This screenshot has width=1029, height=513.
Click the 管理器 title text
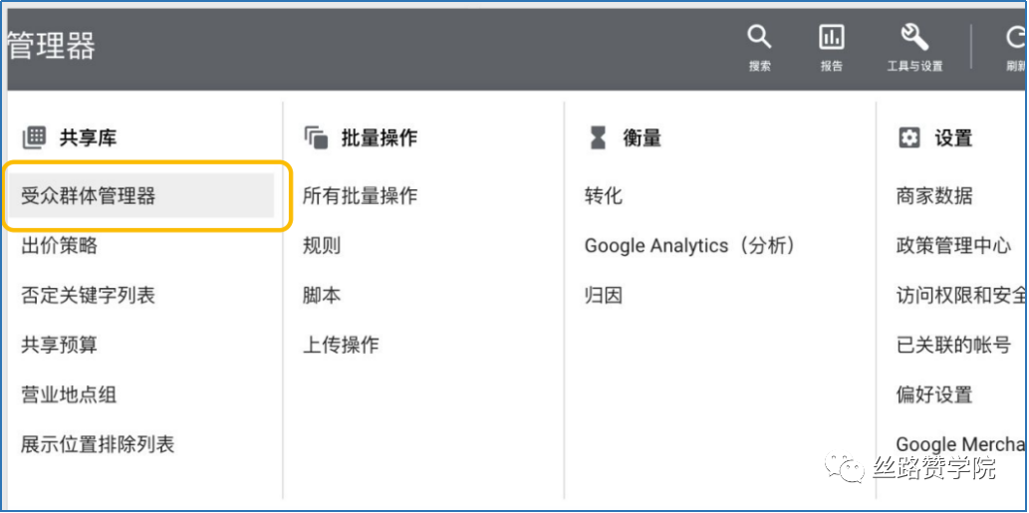click(x=52, y=45)
